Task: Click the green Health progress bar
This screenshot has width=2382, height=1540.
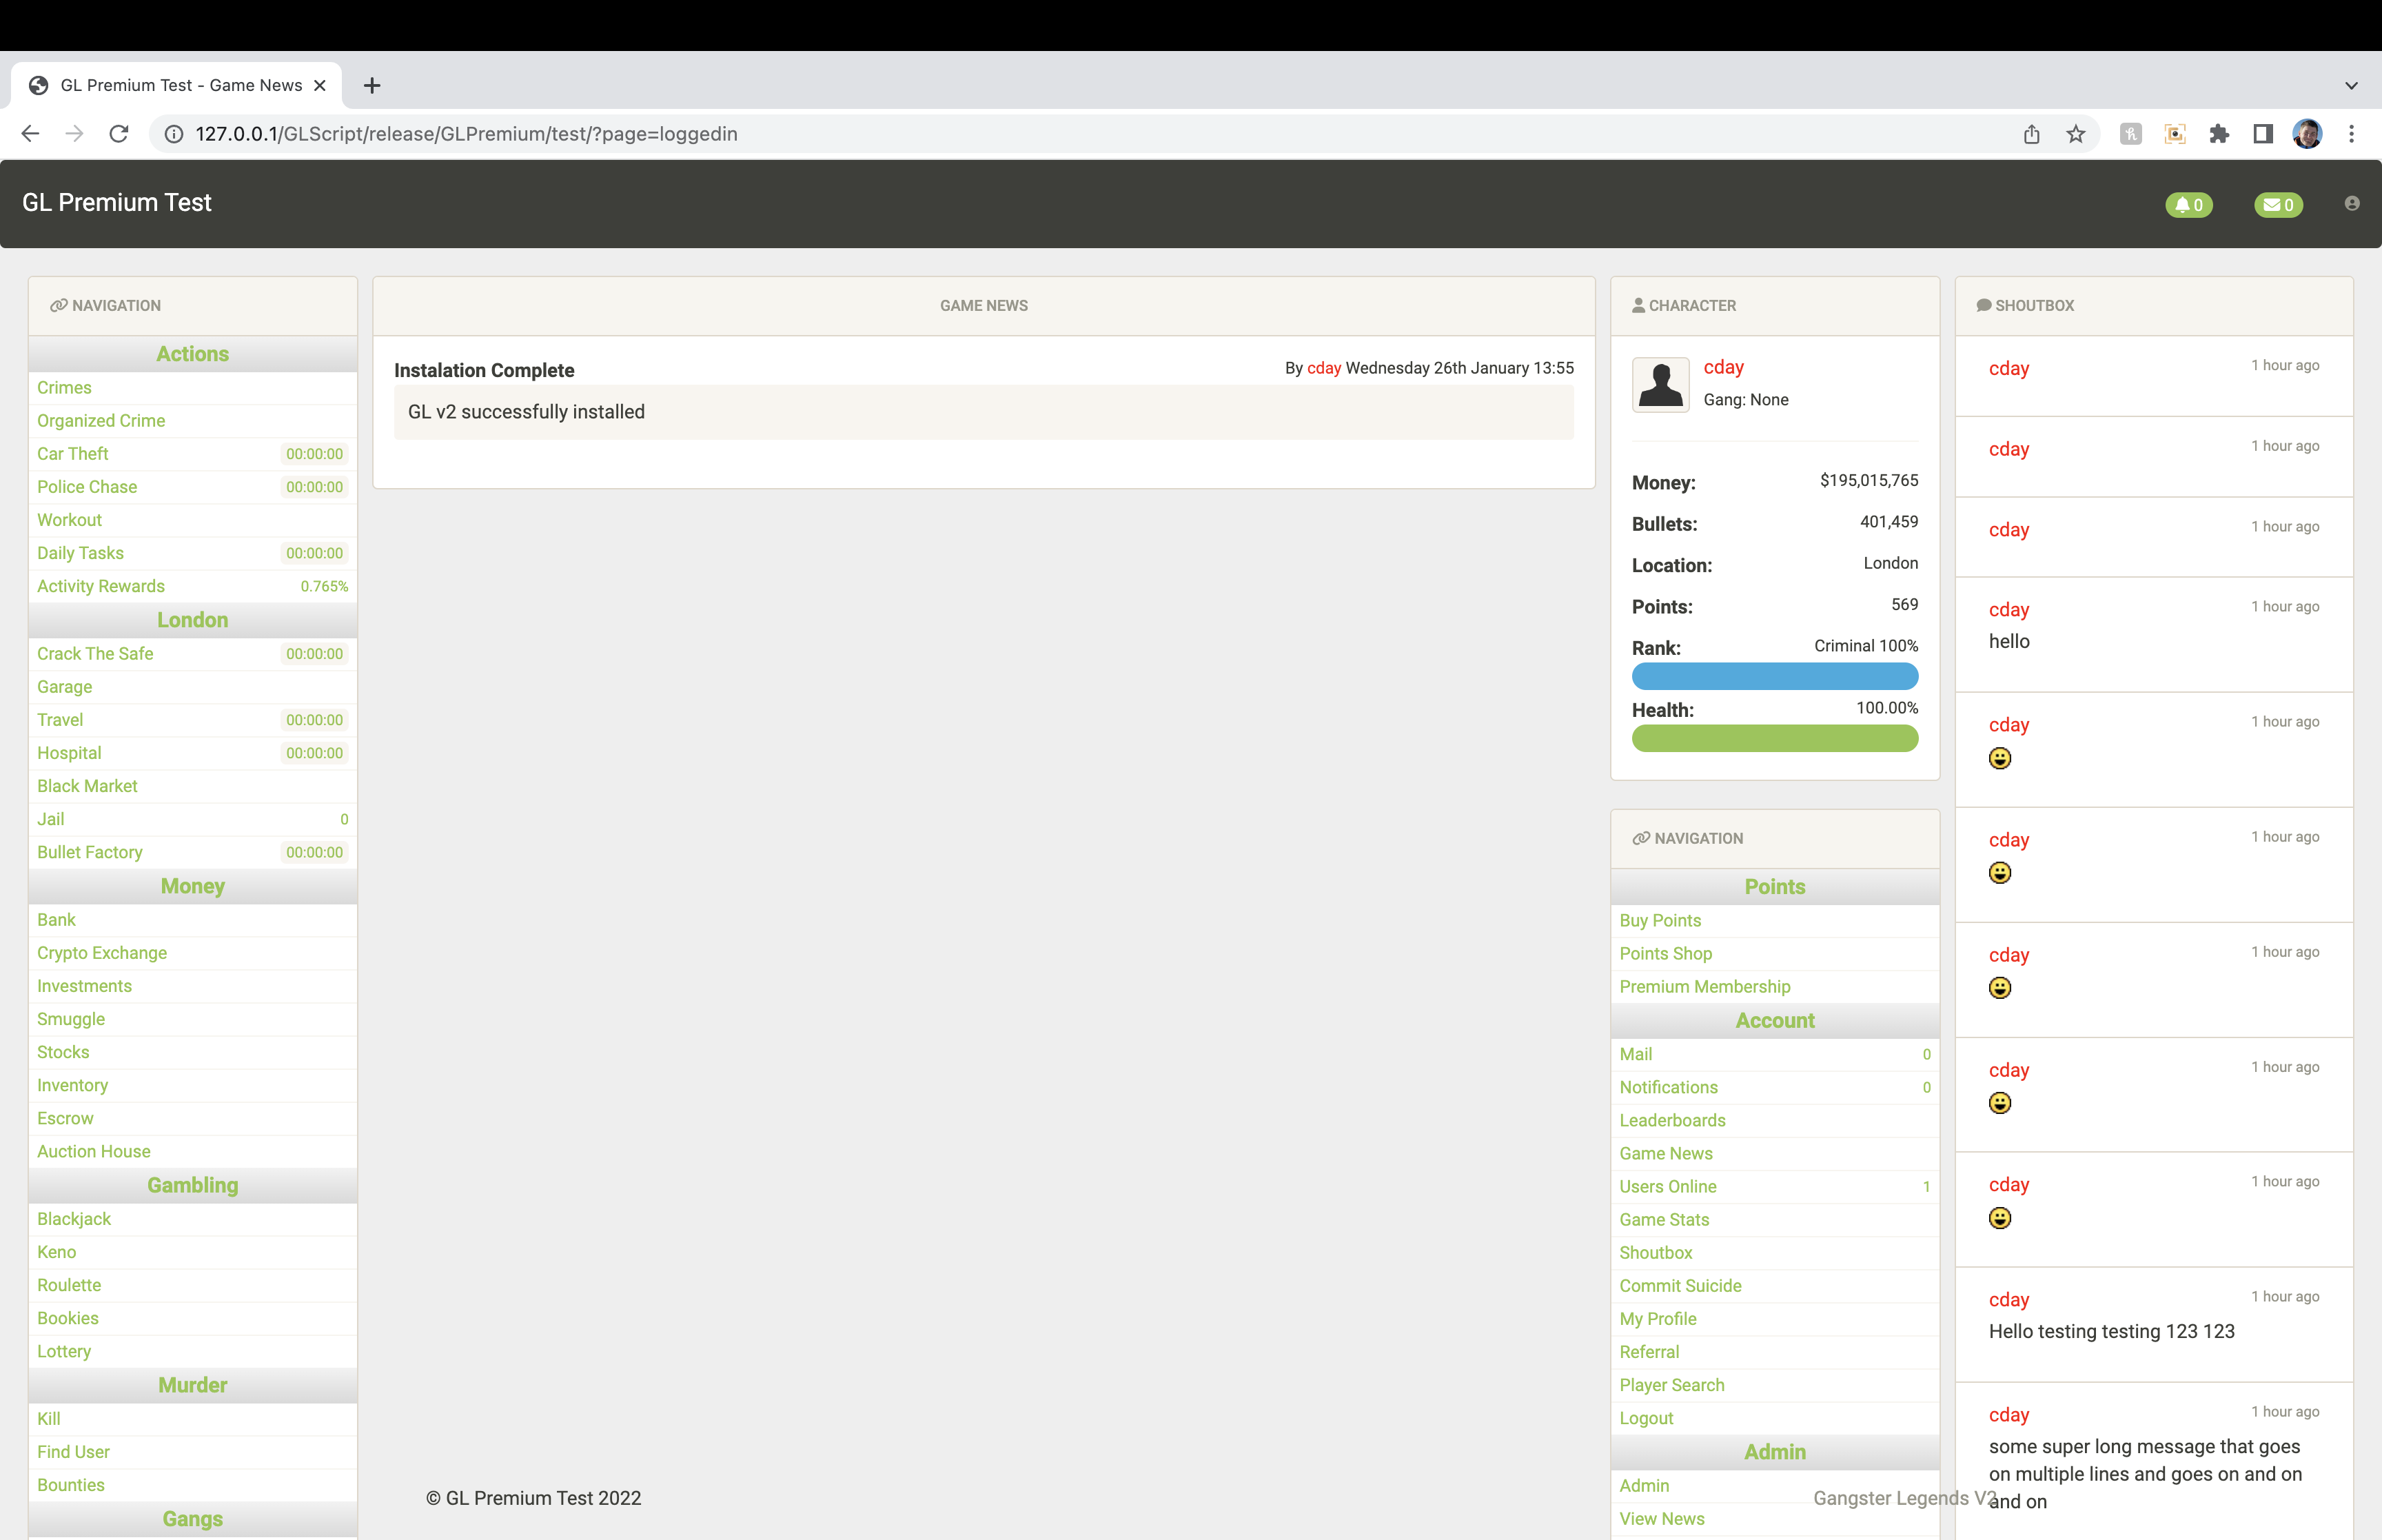Action: (x=1774, y=739)
